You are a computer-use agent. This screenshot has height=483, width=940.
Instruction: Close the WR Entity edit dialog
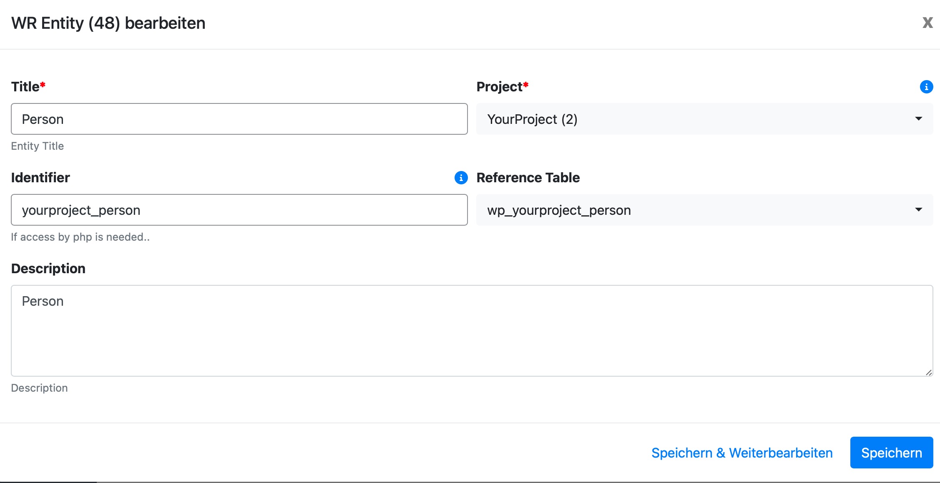927,23
